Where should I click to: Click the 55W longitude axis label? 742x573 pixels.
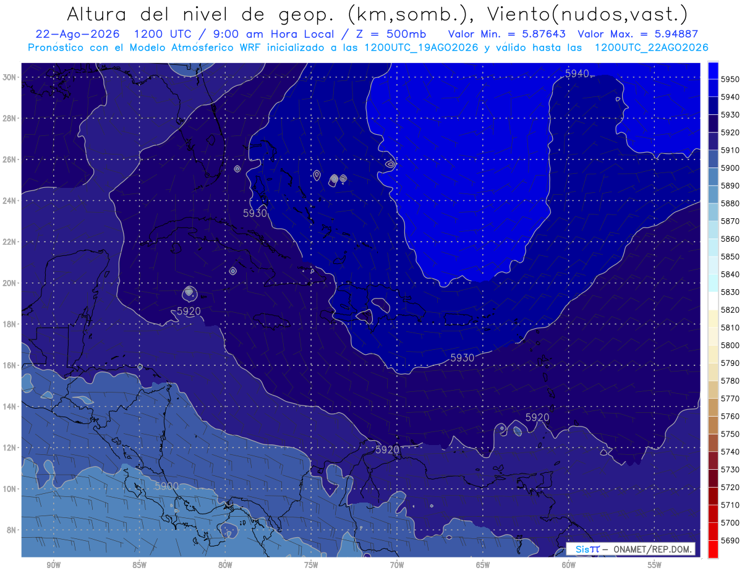655,565
